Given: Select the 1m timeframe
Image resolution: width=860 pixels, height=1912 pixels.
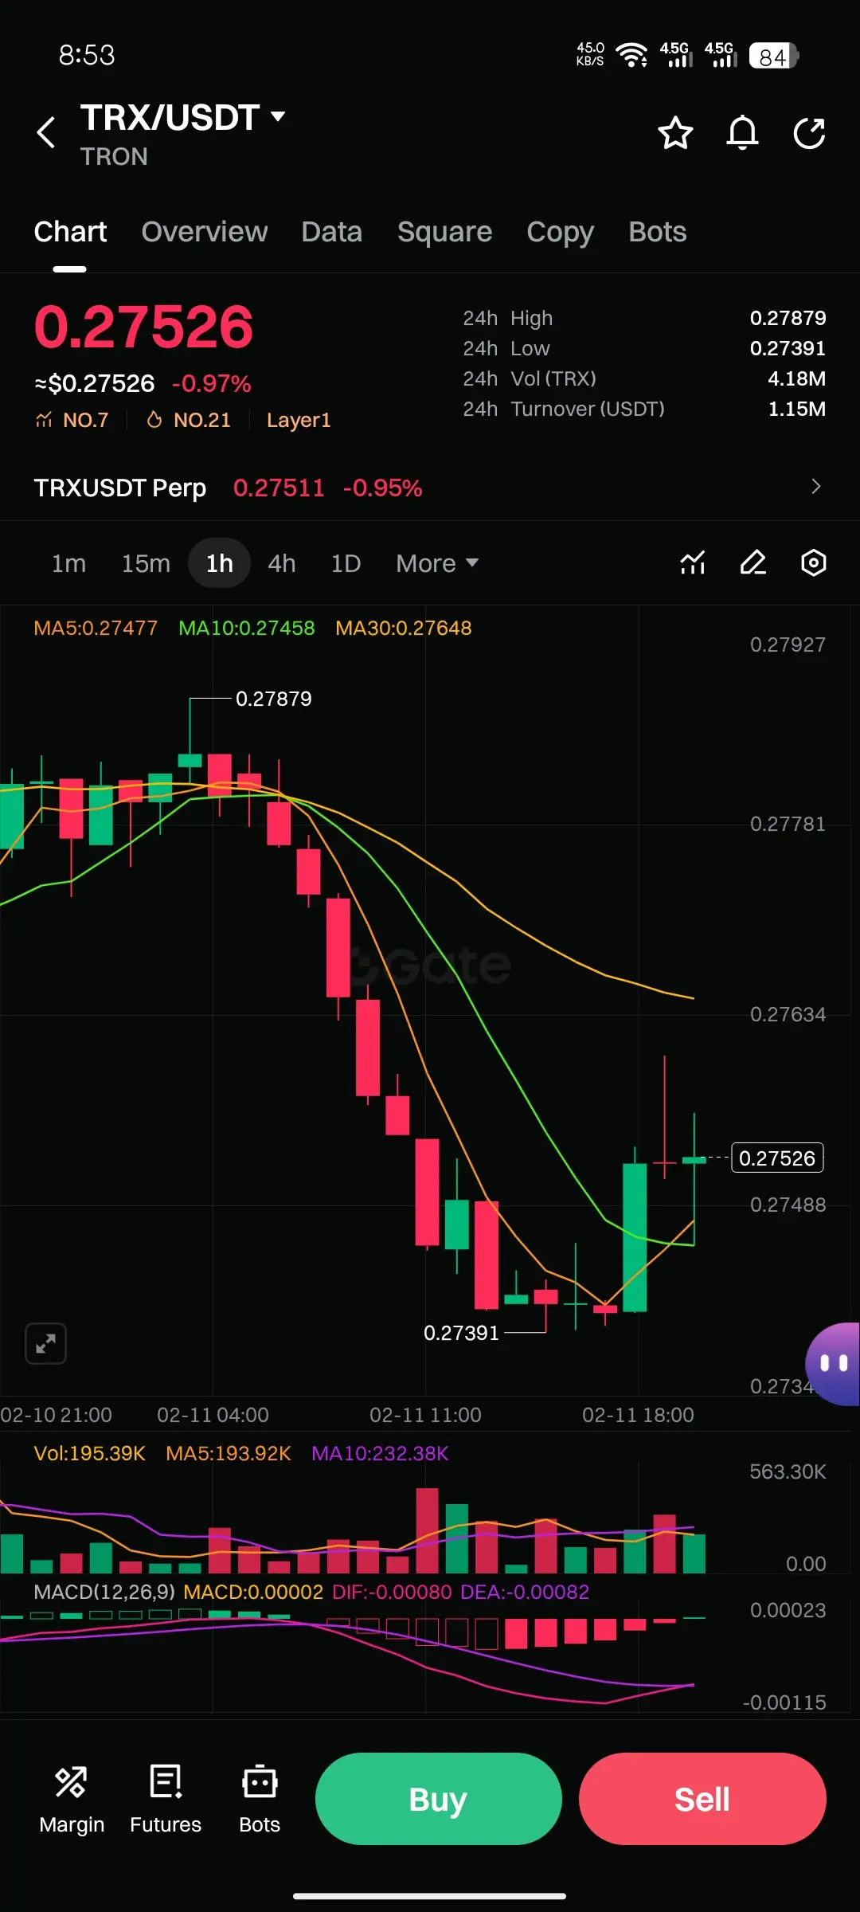Looking at the screenshot, I should click(x=68, y=563).
